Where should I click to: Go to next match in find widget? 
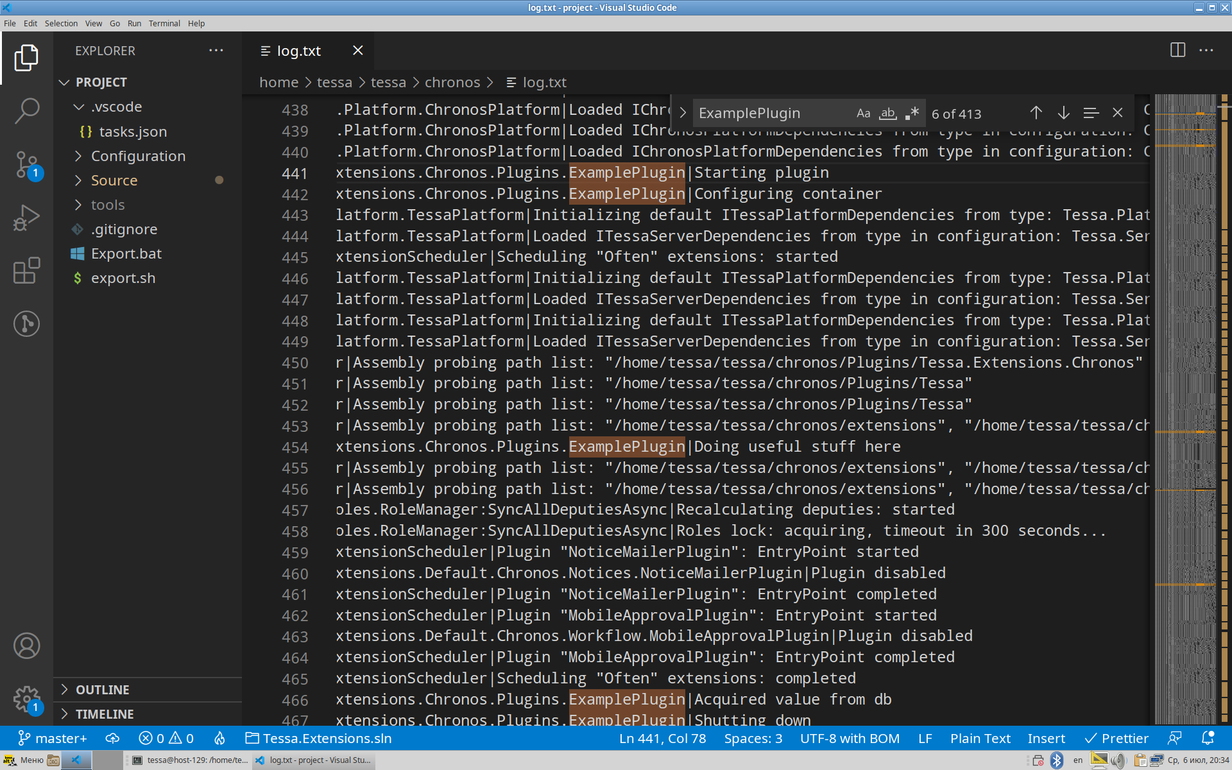1063,114
